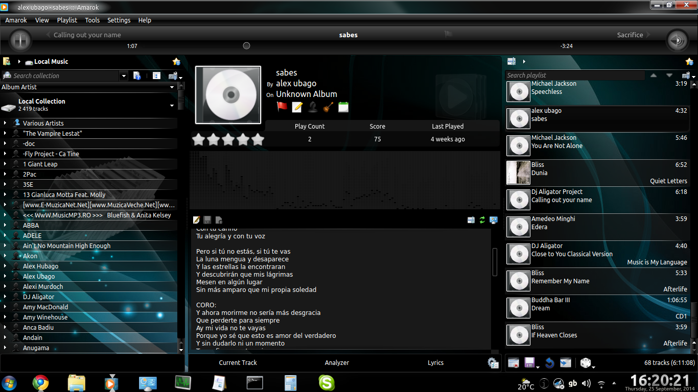Open the Settings menu
The width and height of the screenshot is (698, 392).
click(x=119, y=20)
